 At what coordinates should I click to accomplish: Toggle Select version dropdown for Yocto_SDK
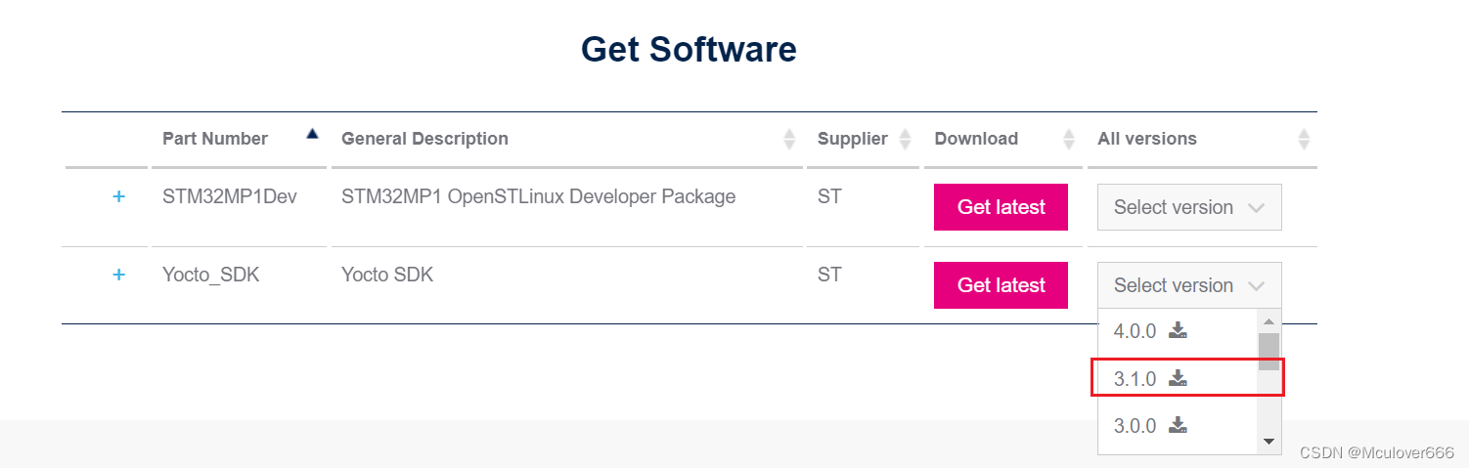coord(1189,285)
